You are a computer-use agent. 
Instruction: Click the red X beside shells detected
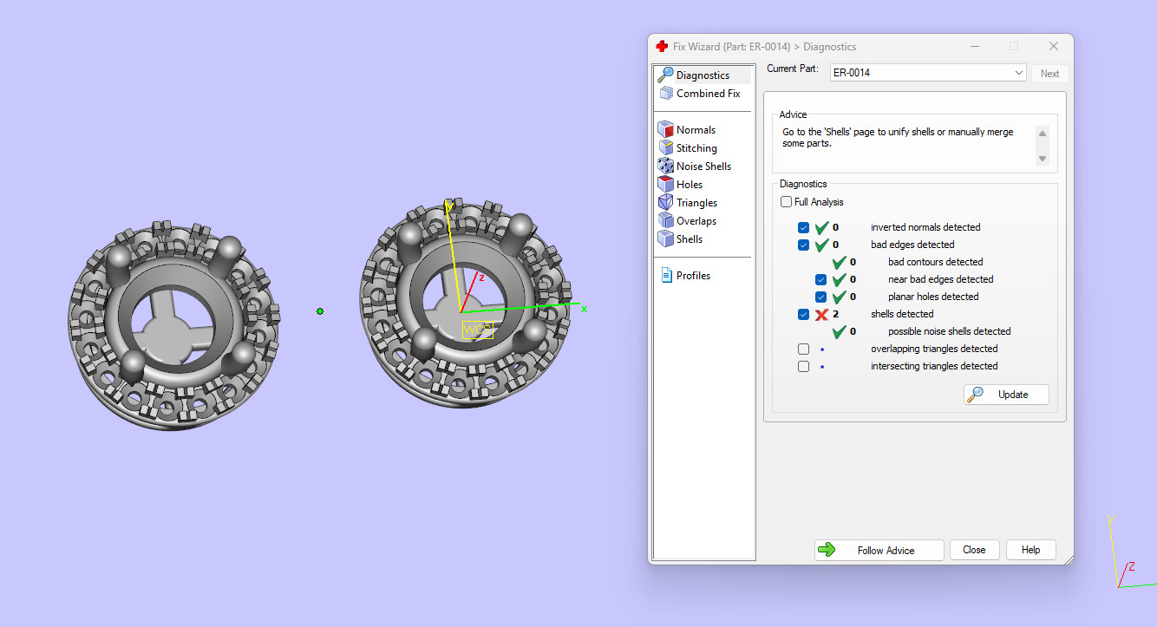[x=821, y=314]
